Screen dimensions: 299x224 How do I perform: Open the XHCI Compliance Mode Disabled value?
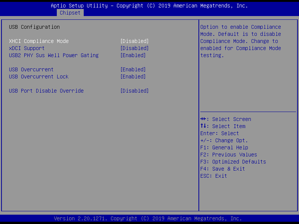click(135, 41)
